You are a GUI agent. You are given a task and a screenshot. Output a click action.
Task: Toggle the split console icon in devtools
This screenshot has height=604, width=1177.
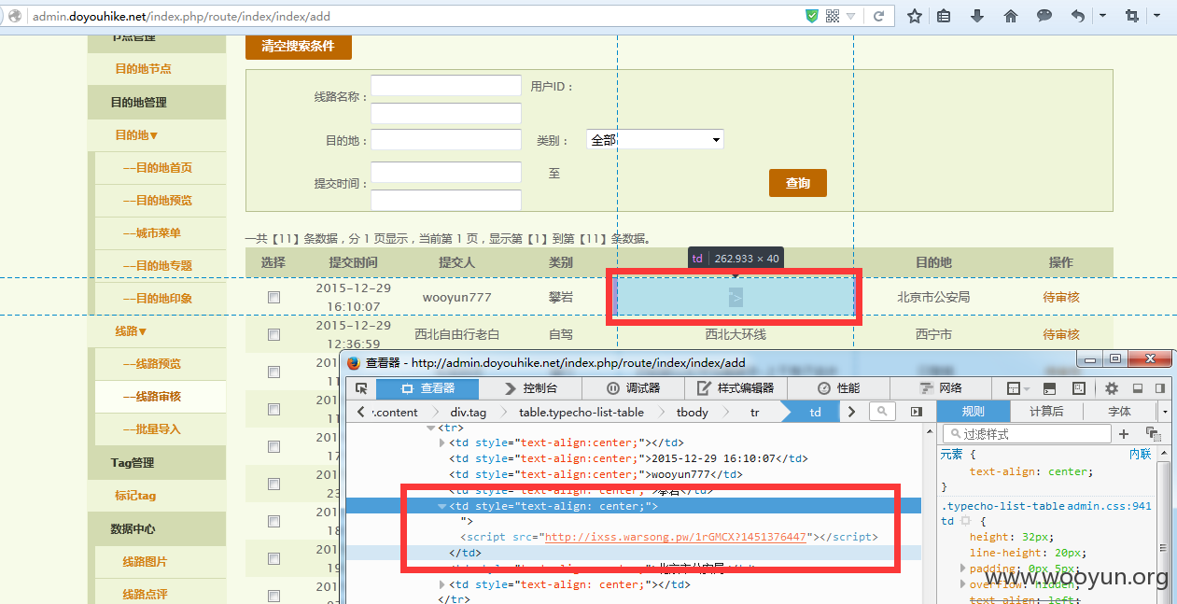1049,388
